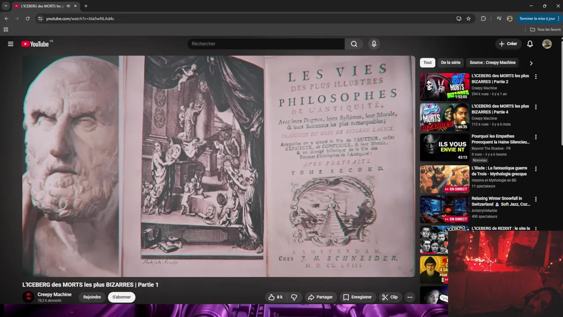Share the video with Partager
The width and height of the screenshot is (563, 317).
[320, 297]
